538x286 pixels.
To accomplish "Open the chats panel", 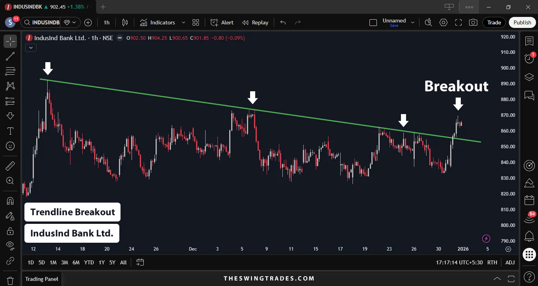I will tap(529, 95).
